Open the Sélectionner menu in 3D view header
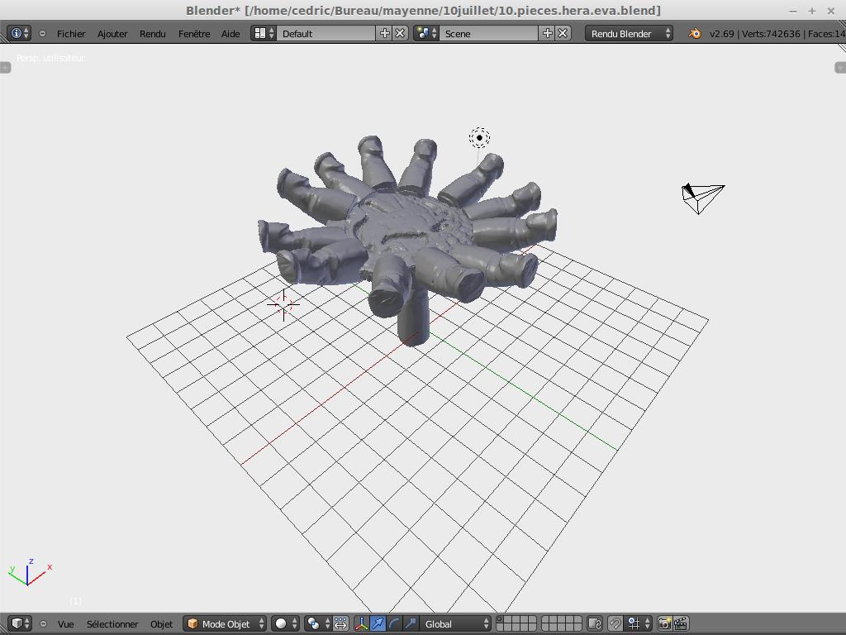Viewport: 846px width, 635px height. point(112,624)
